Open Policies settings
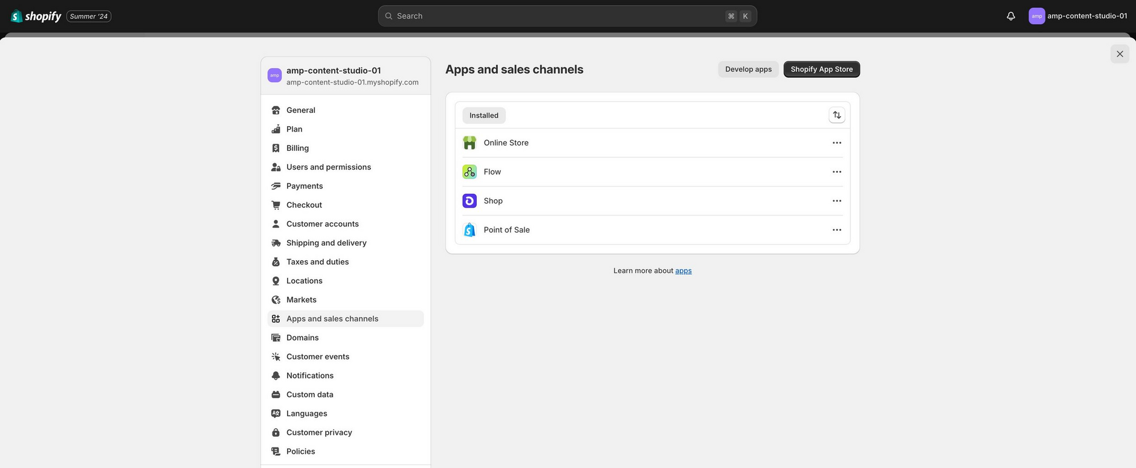 (346, 452)
